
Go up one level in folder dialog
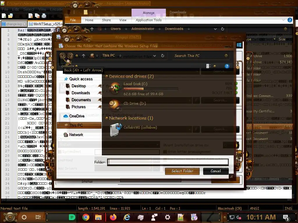click(x=84, y=56)
